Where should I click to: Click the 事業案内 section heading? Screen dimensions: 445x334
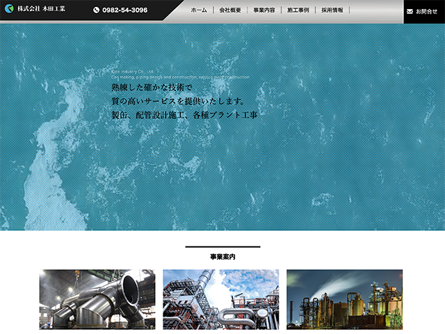222,257
